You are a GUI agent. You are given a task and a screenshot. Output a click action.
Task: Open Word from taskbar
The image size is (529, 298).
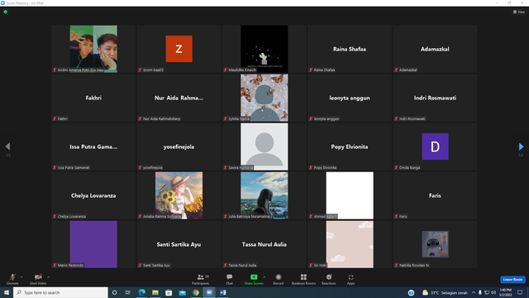(x=222, y=292)
